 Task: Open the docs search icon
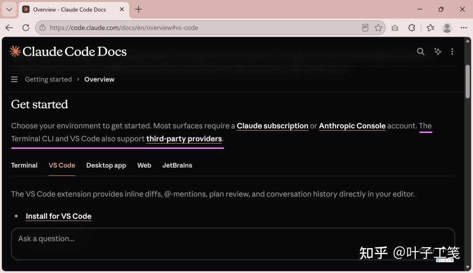click(x=420, y=52)
